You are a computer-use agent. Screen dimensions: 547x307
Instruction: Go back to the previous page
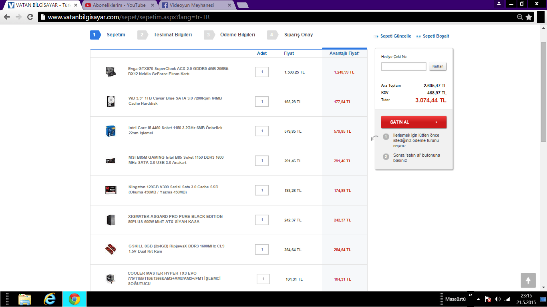pos(7,17)
